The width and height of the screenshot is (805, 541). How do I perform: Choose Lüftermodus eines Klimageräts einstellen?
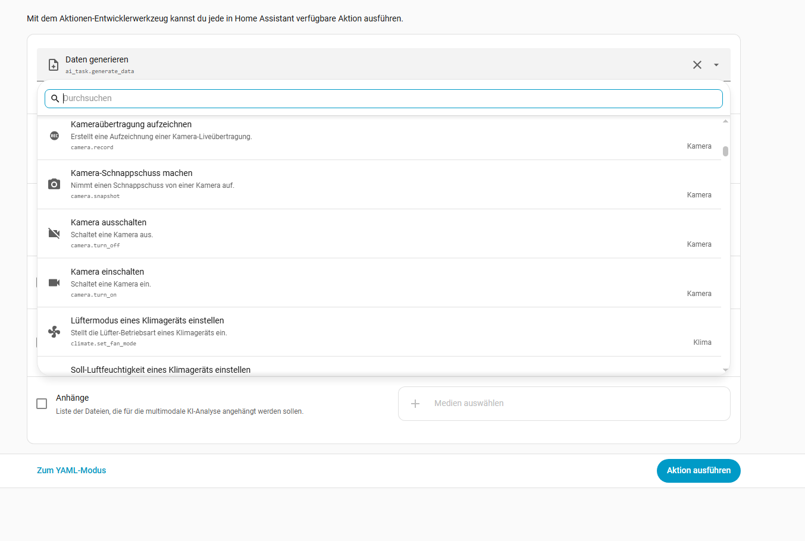coord(147,320)
